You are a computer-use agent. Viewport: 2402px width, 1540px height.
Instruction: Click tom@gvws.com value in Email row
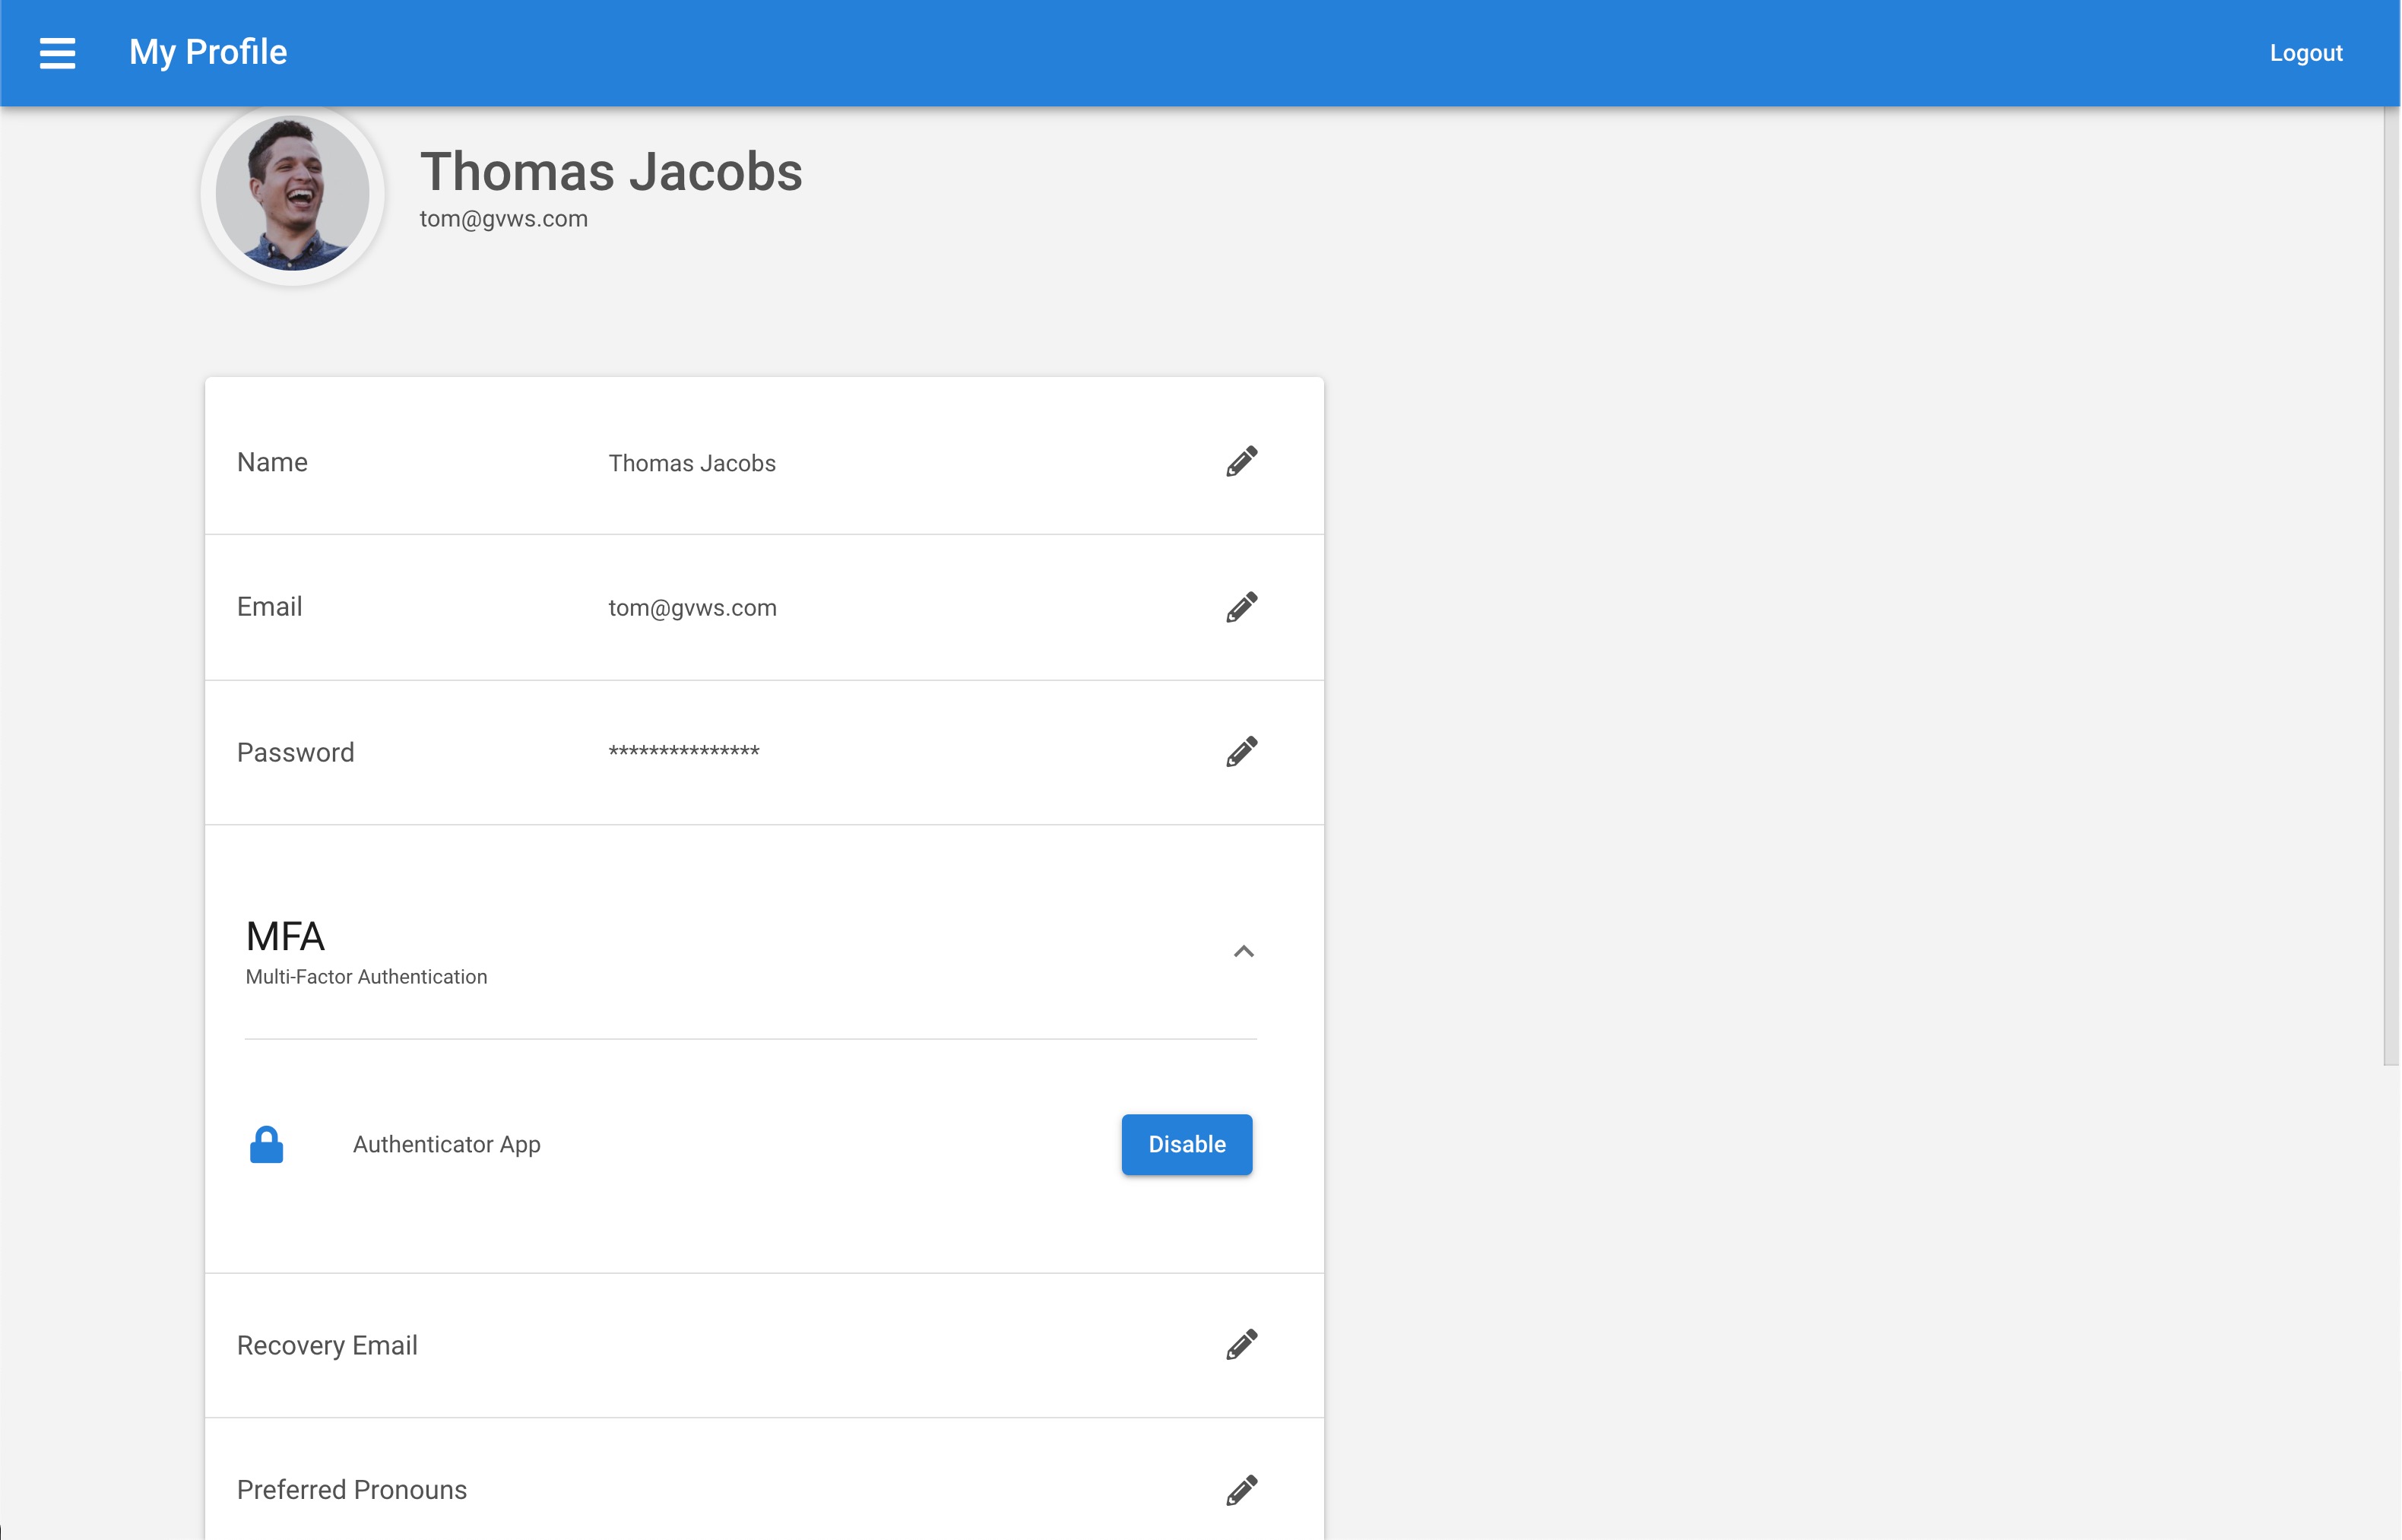[x=692, y=608]
